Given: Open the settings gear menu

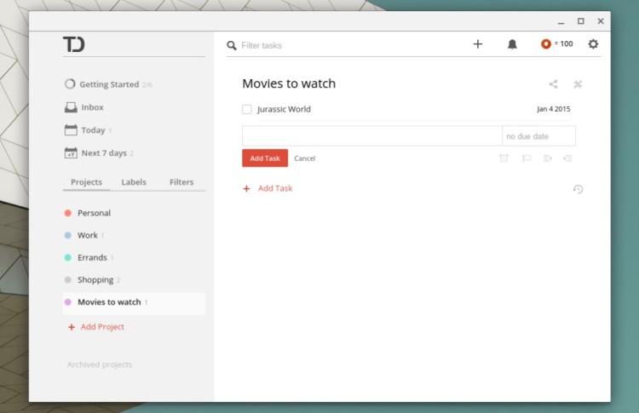Looking at the screenshot, I should click(593, 44).
